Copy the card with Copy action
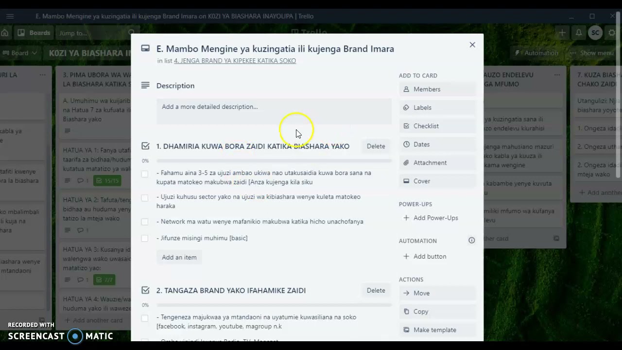Viewport: 622px width, 350px height. coord(437,312)
